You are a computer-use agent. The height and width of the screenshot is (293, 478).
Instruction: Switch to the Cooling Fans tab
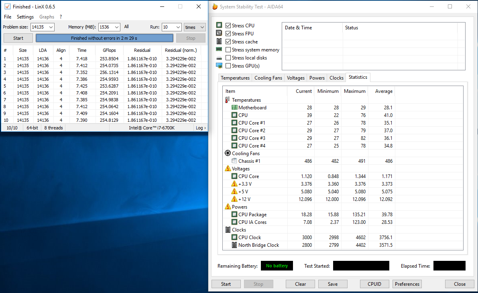point(268,78)
